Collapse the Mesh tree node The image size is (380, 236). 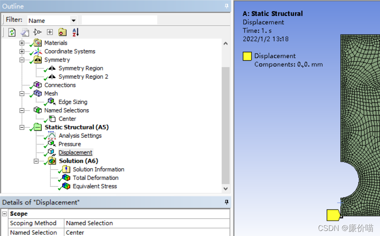(x=22, y=94)
